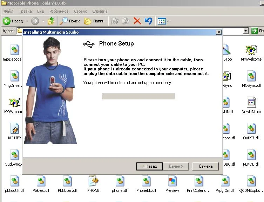Select the QCDMExplo... file icon

tap(251, 181)
